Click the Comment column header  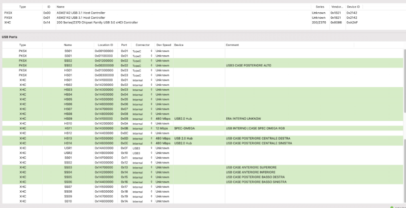click(232, 45)
